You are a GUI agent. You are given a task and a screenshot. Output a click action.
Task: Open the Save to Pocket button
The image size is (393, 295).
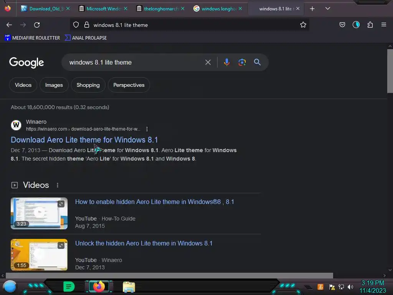[342, 25]
